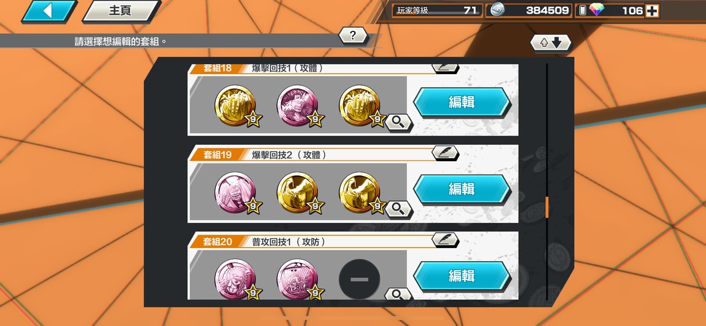
Task: Rename 套組18 with the feather pen icon
Action: click(x=445, y=68)
